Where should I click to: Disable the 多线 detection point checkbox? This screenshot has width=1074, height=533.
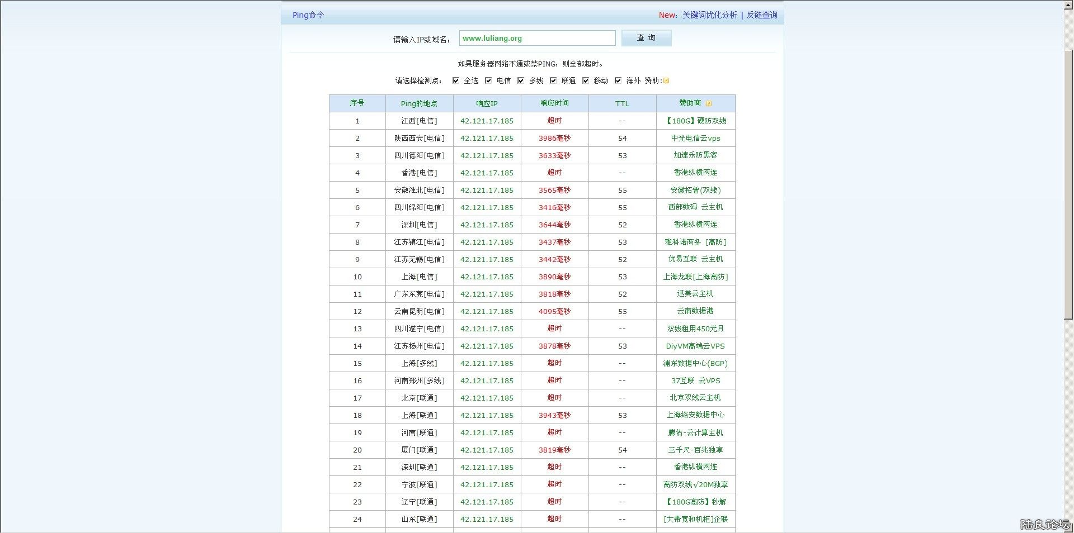pos(521,80)
